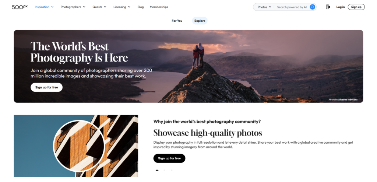Image resolution: width=377 pixels, height=182 pixels.
Task: Click white Sign up for free button
Action: [47, 87]
